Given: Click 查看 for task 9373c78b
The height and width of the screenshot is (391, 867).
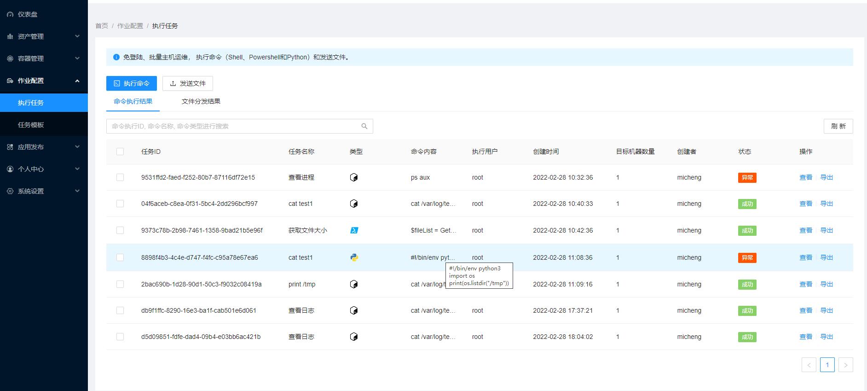Looking at the screenshot, I should 806,230.
